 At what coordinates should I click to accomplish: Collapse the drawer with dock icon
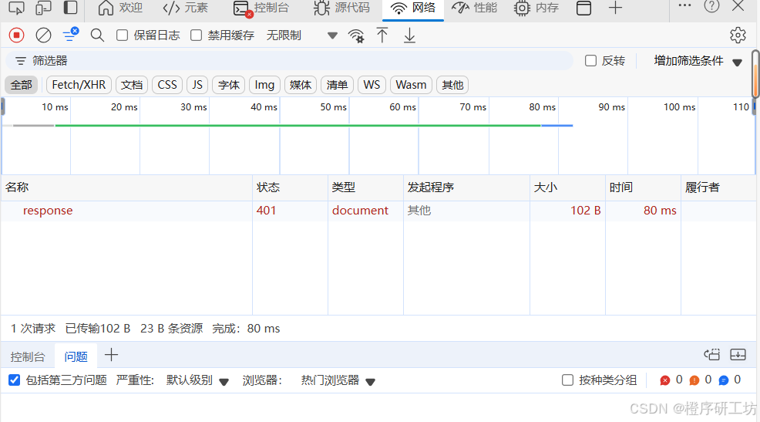point(738,355)
